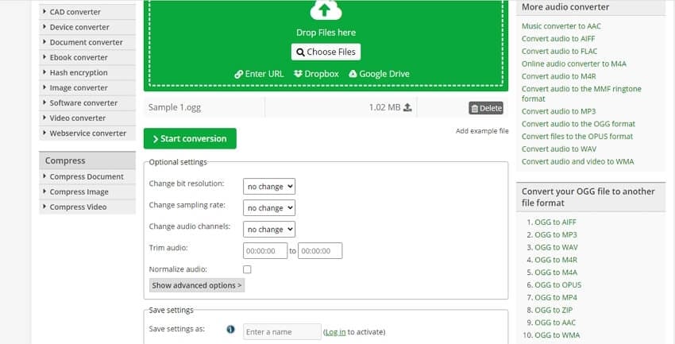The height and width of the screenshot is (344, 675).
Task: Select OGG to WAV conversion link
Action: (556, 248)
